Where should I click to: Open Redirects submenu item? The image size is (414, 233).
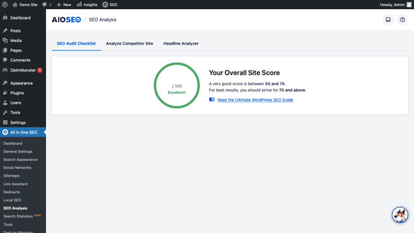(x=12, y=192)
